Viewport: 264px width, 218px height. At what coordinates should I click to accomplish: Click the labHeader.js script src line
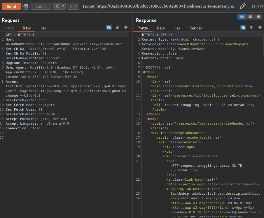click(202, 123)
